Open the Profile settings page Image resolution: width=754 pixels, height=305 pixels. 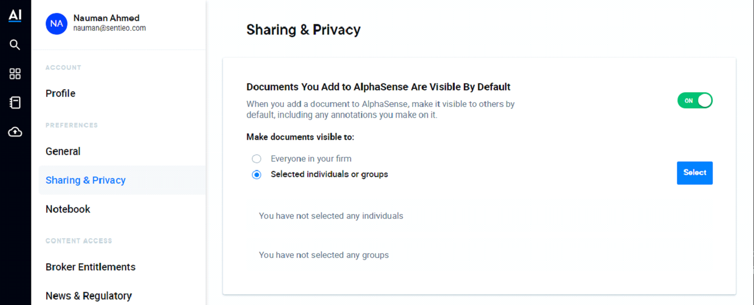(60, 93)
